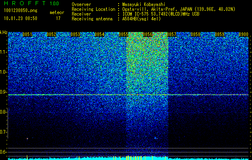This screenshot has width=252, height=160.
Task: Click the 1.0 kHz axis label
Action: tap(4, 72)
